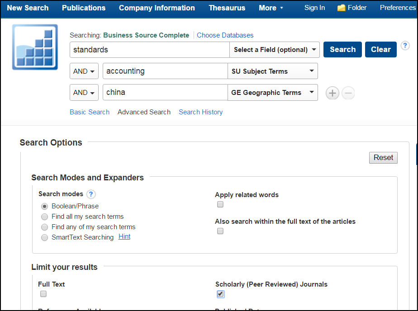This screenshot has height=311, width=418.
Task: Open GE Geographic Terms field dropdown
Action: coord(273,92)
